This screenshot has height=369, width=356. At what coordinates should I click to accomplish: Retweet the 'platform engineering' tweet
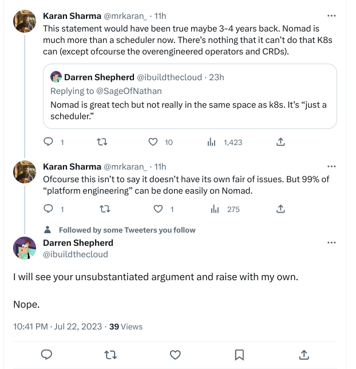[105, 209]
